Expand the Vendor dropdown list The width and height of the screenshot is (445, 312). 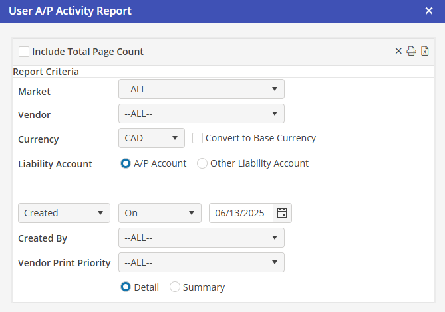pyautogui.click(x=201, y=114)
